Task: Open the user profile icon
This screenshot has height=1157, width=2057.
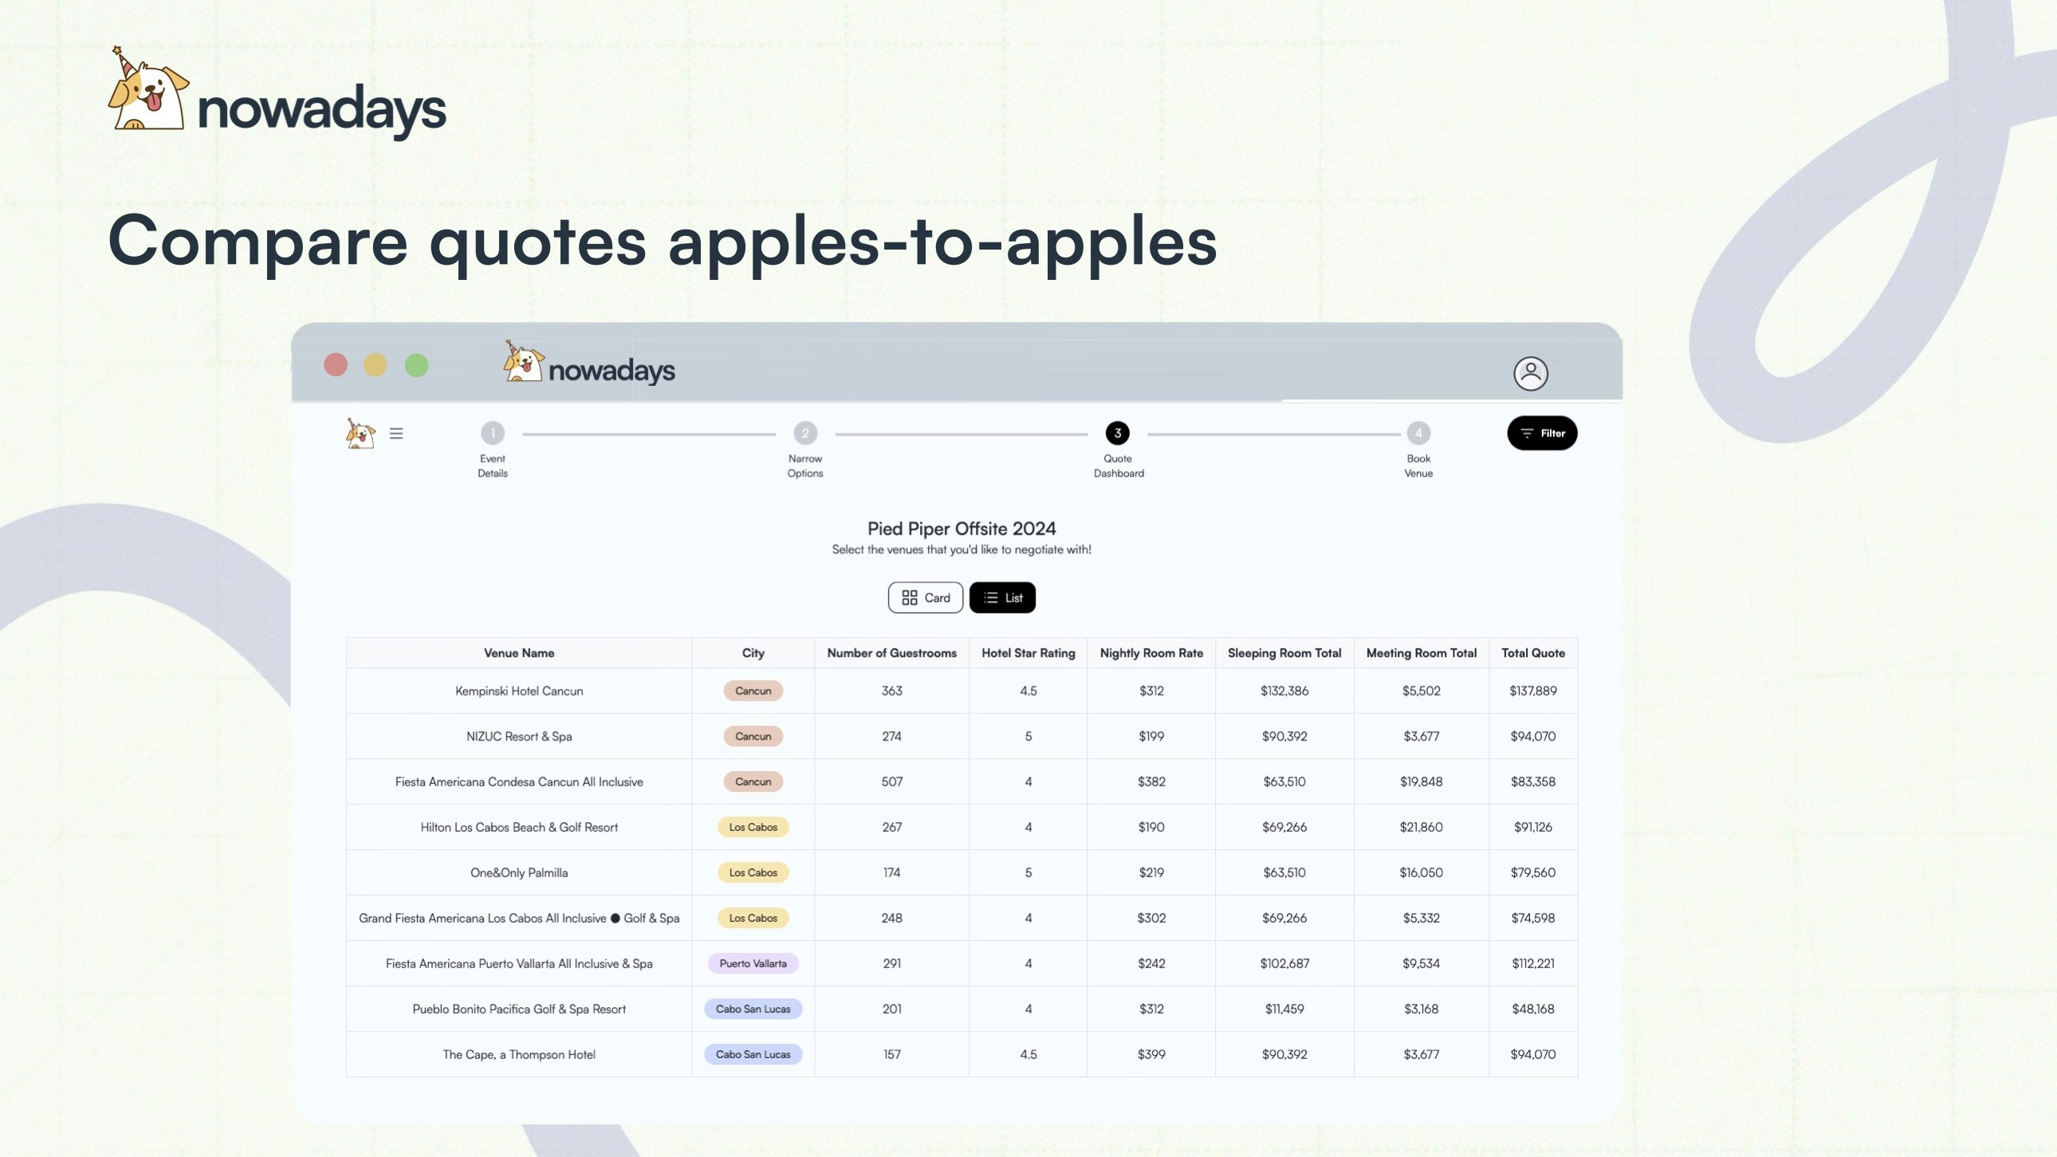Action: tap(1530, 373)
